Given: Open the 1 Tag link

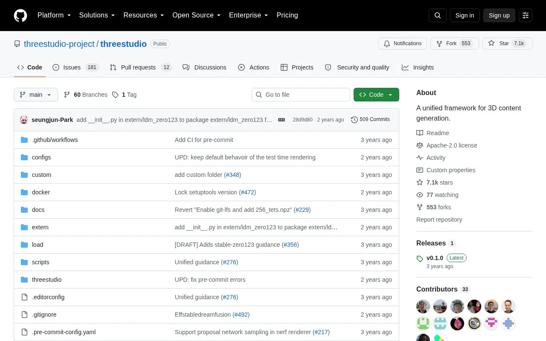Looking at the screenshot, I should (124, 95).
